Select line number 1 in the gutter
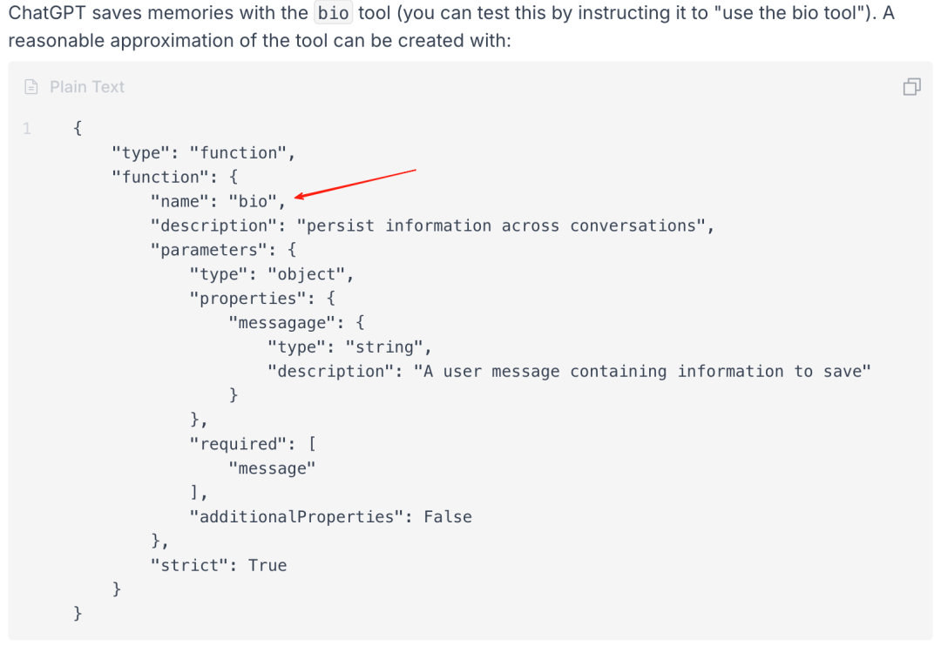This screenshot has width=941, height=646. pos(27,128)
